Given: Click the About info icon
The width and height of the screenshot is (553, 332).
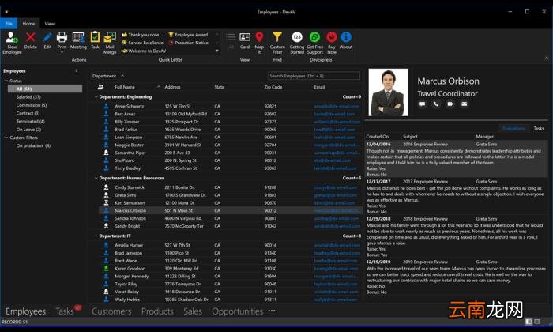Looking at the screenshot, I should coord(346,37).
